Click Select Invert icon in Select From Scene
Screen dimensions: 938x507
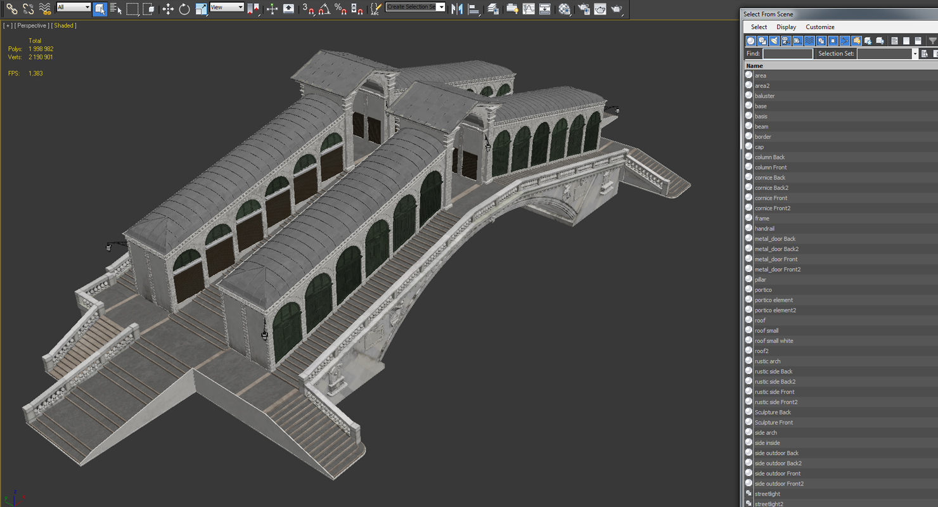point(918,41)
